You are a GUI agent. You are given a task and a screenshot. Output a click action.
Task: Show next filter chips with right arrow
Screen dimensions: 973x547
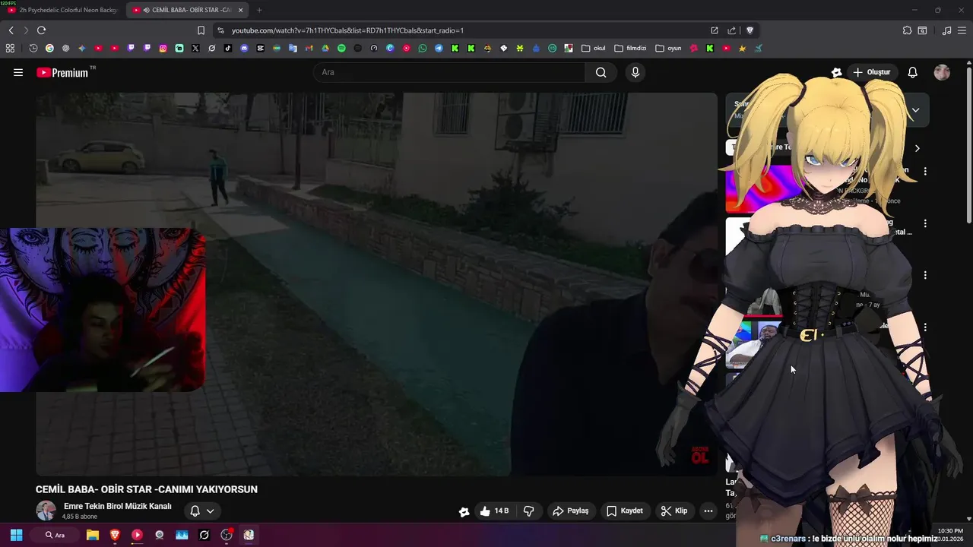(917, 148)
